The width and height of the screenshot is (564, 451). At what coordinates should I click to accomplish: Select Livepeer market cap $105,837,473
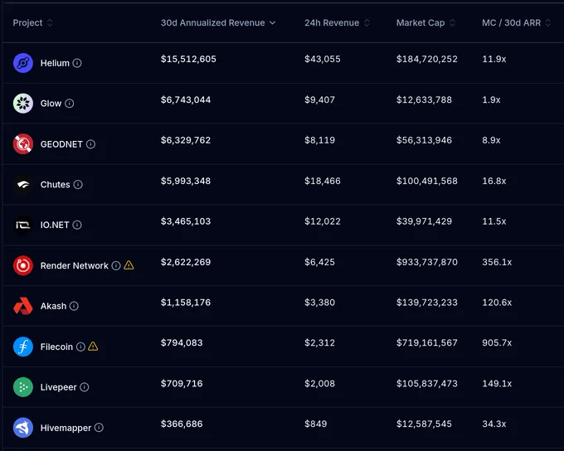(x=426, y=383)
